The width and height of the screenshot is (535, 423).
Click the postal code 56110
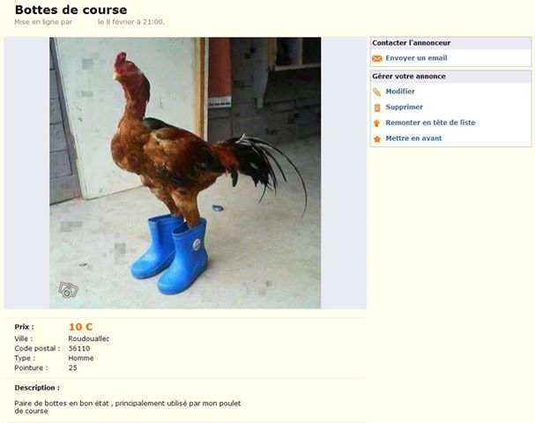[x=79, y=348]
